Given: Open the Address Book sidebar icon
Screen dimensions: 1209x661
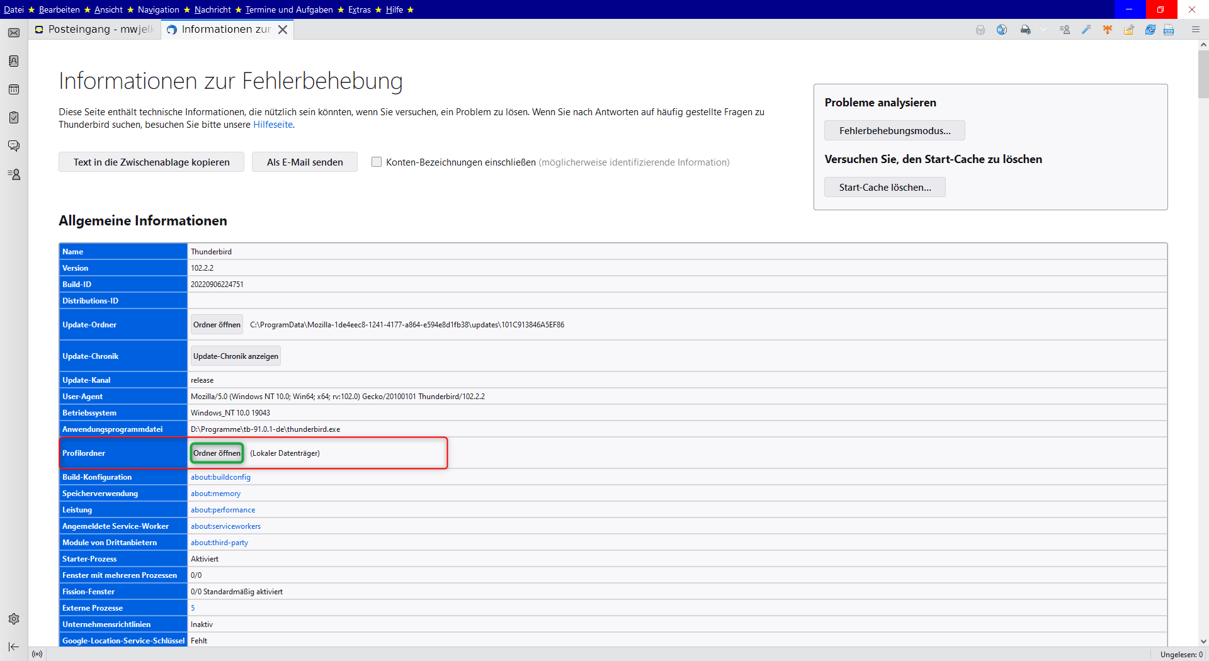Looking at the screenshot, I should pos(14,61).
